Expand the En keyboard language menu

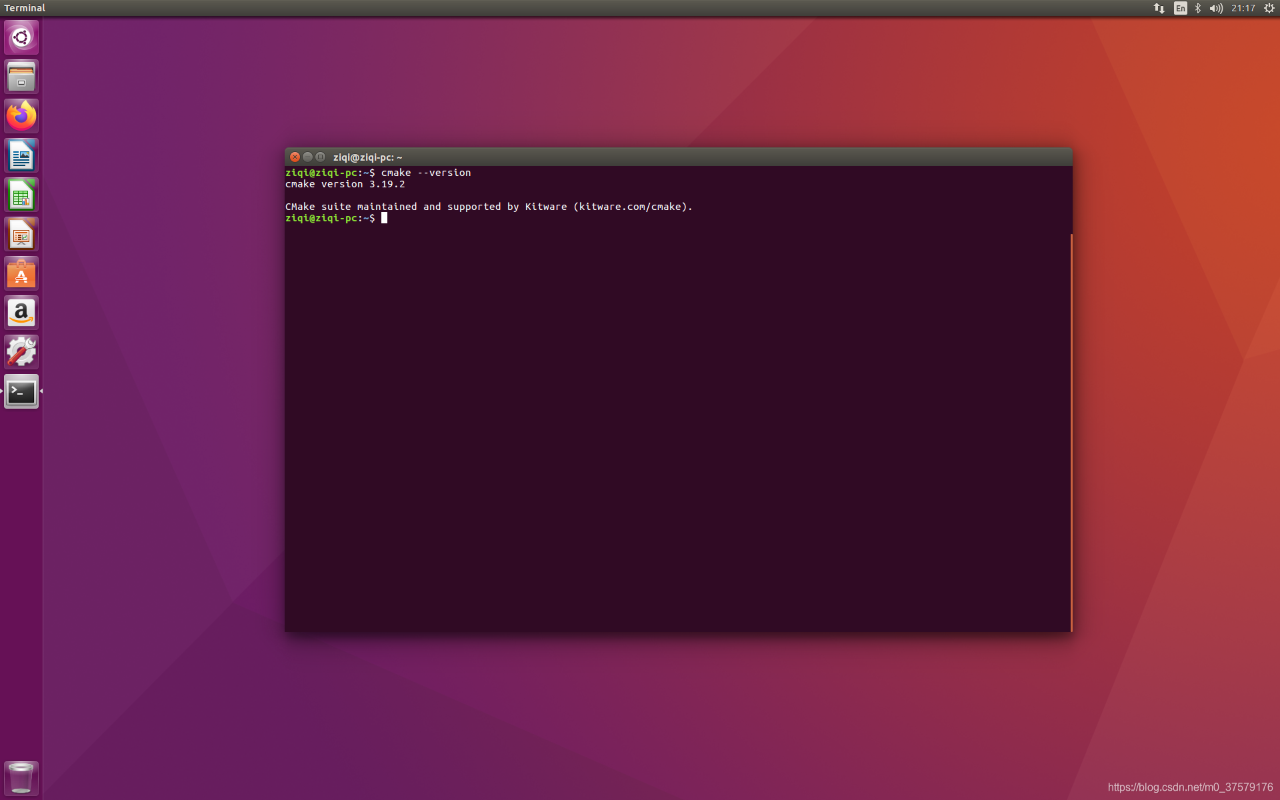pyautogui.click(x=1180, y=8)
